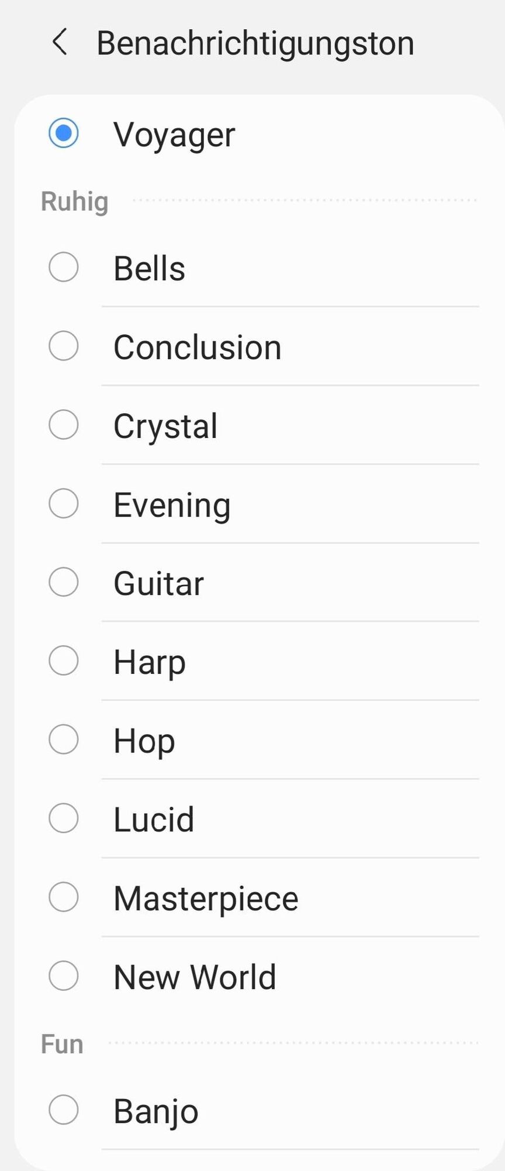Tap the New World text label

(195, 977)
